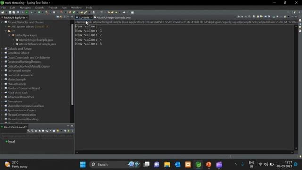Viewport: 302px width, 170px height.
Task: Switch to the Console tab
Action: coord(84,17)
